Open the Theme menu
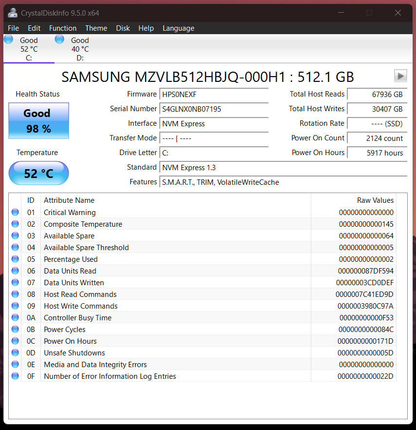416x430 pixels. point(96,28)
